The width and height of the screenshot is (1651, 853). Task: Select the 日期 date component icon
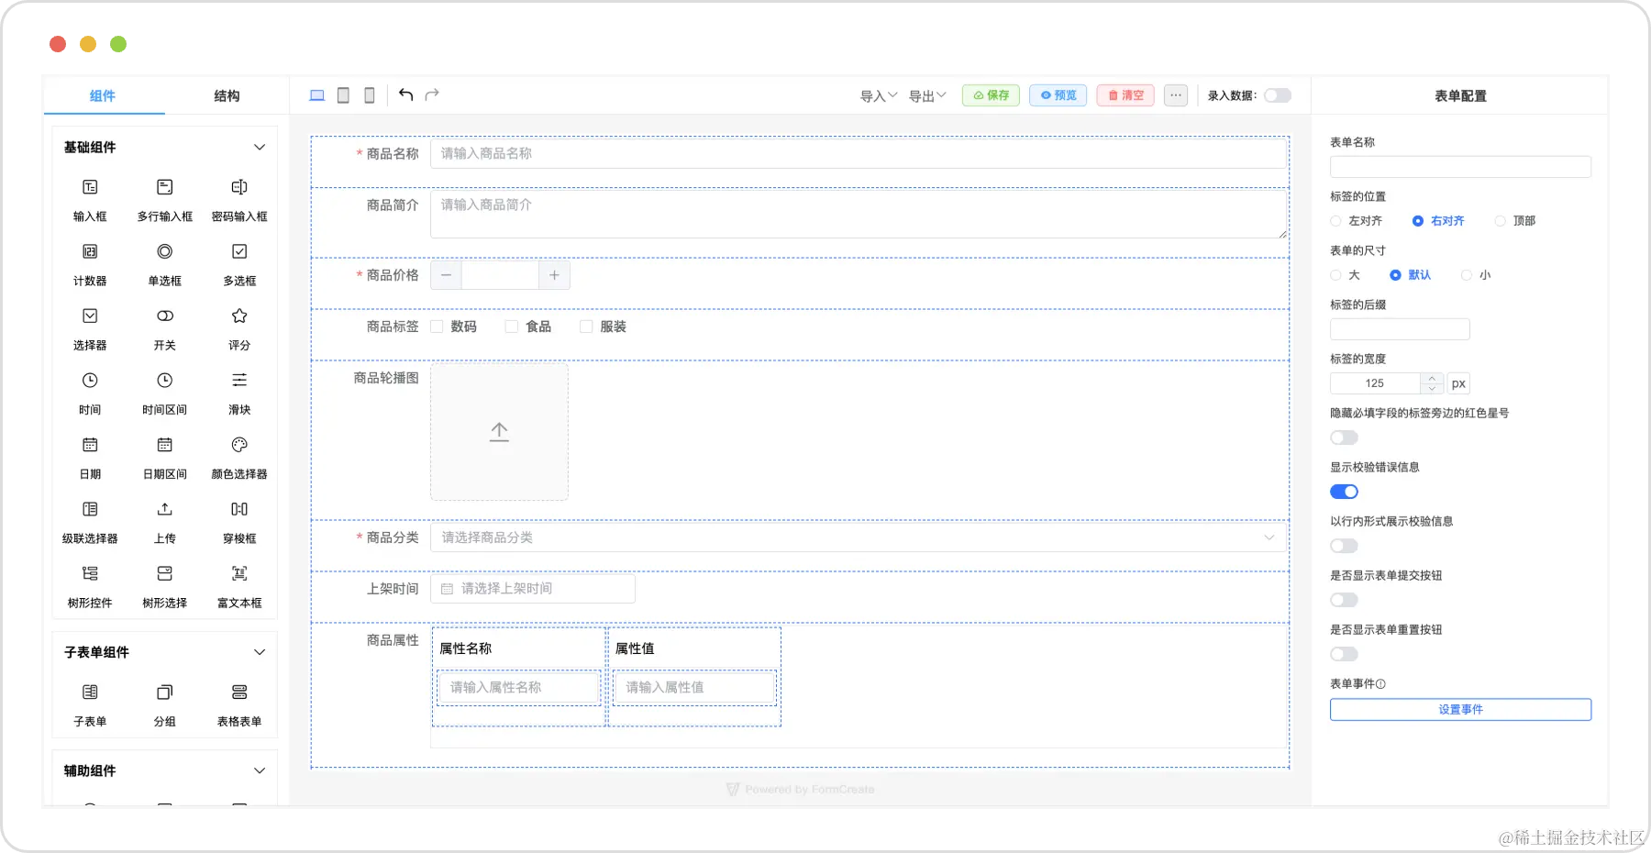click(x=90, y=445)
